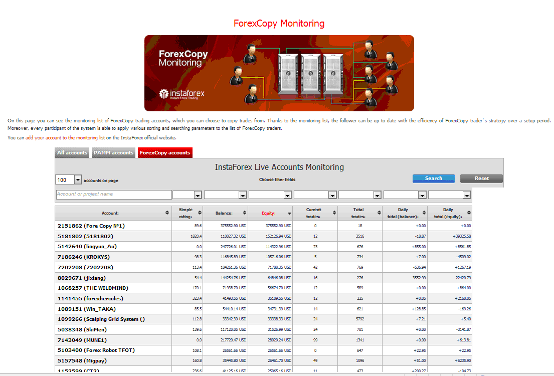Screen dimensions: 554x376
Task: Select the +6235.90 daily equity value
Action: point(463,361)
